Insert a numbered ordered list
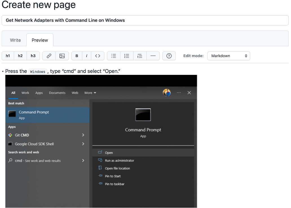Image resolution: width=291 pixels, height=208 pixels. pos(127,56)
